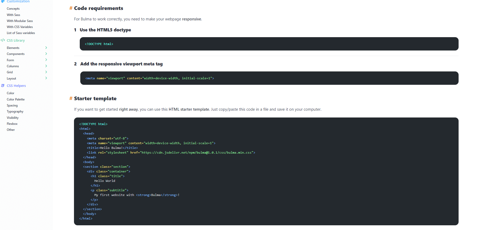
Task: Open the Flexbox helpers page
Action: (12, 124)
